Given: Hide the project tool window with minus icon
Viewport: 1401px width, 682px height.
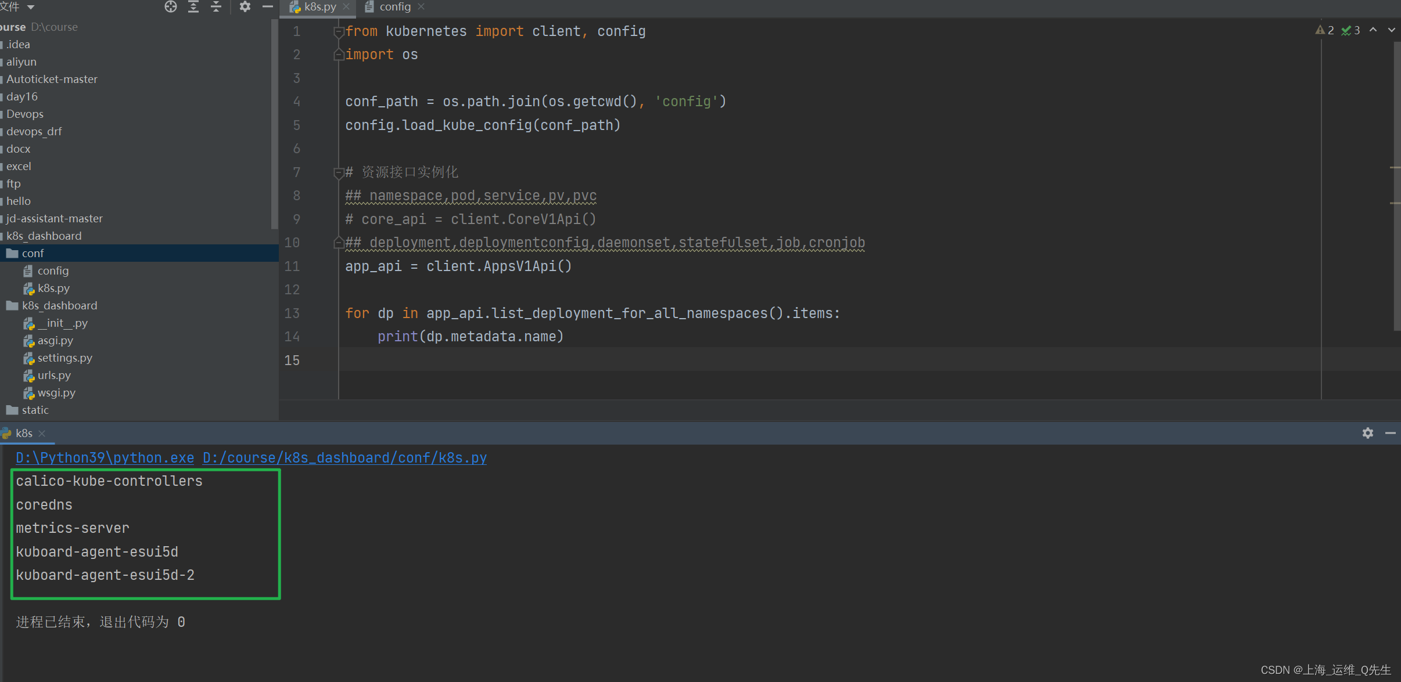Looking at the screenshot, I should 267,6.
